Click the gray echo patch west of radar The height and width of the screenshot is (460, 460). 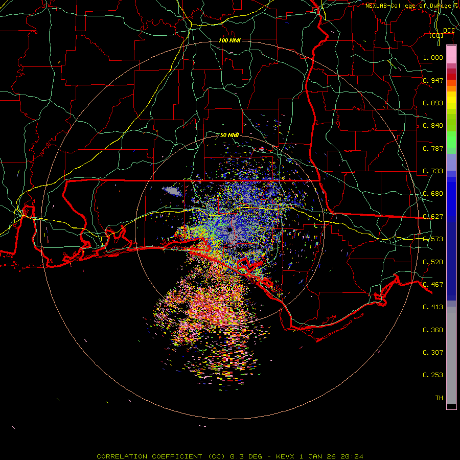[172, 191]
